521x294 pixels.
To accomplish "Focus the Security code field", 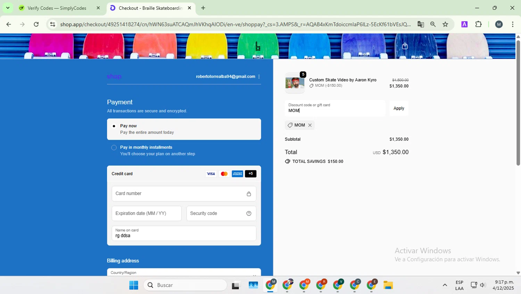I will (221, 213).
